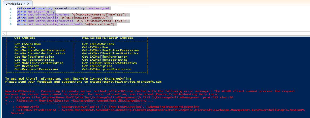Click the ExchangeOnlineManagement.psm1 path line
Image resolution: width=310 pixels, height=118 pixels.
coord(119,98)
